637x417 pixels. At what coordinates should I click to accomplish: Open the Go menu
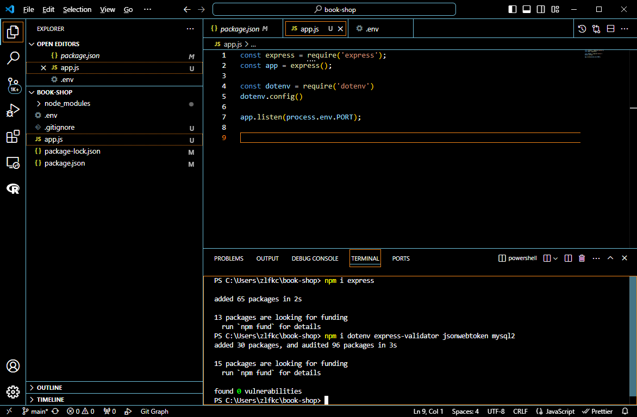[128, 9]
